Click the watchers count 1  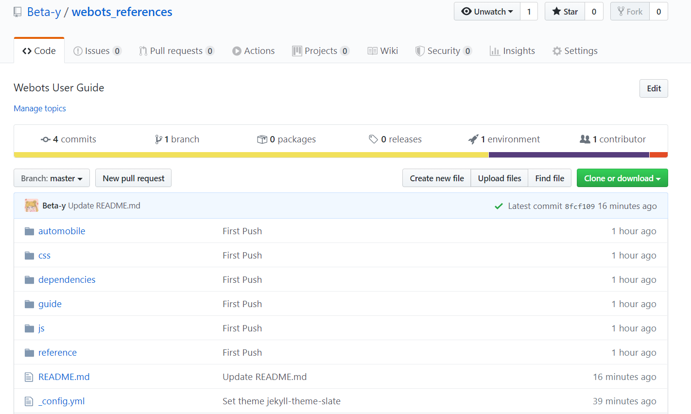(x=529, y=12)
